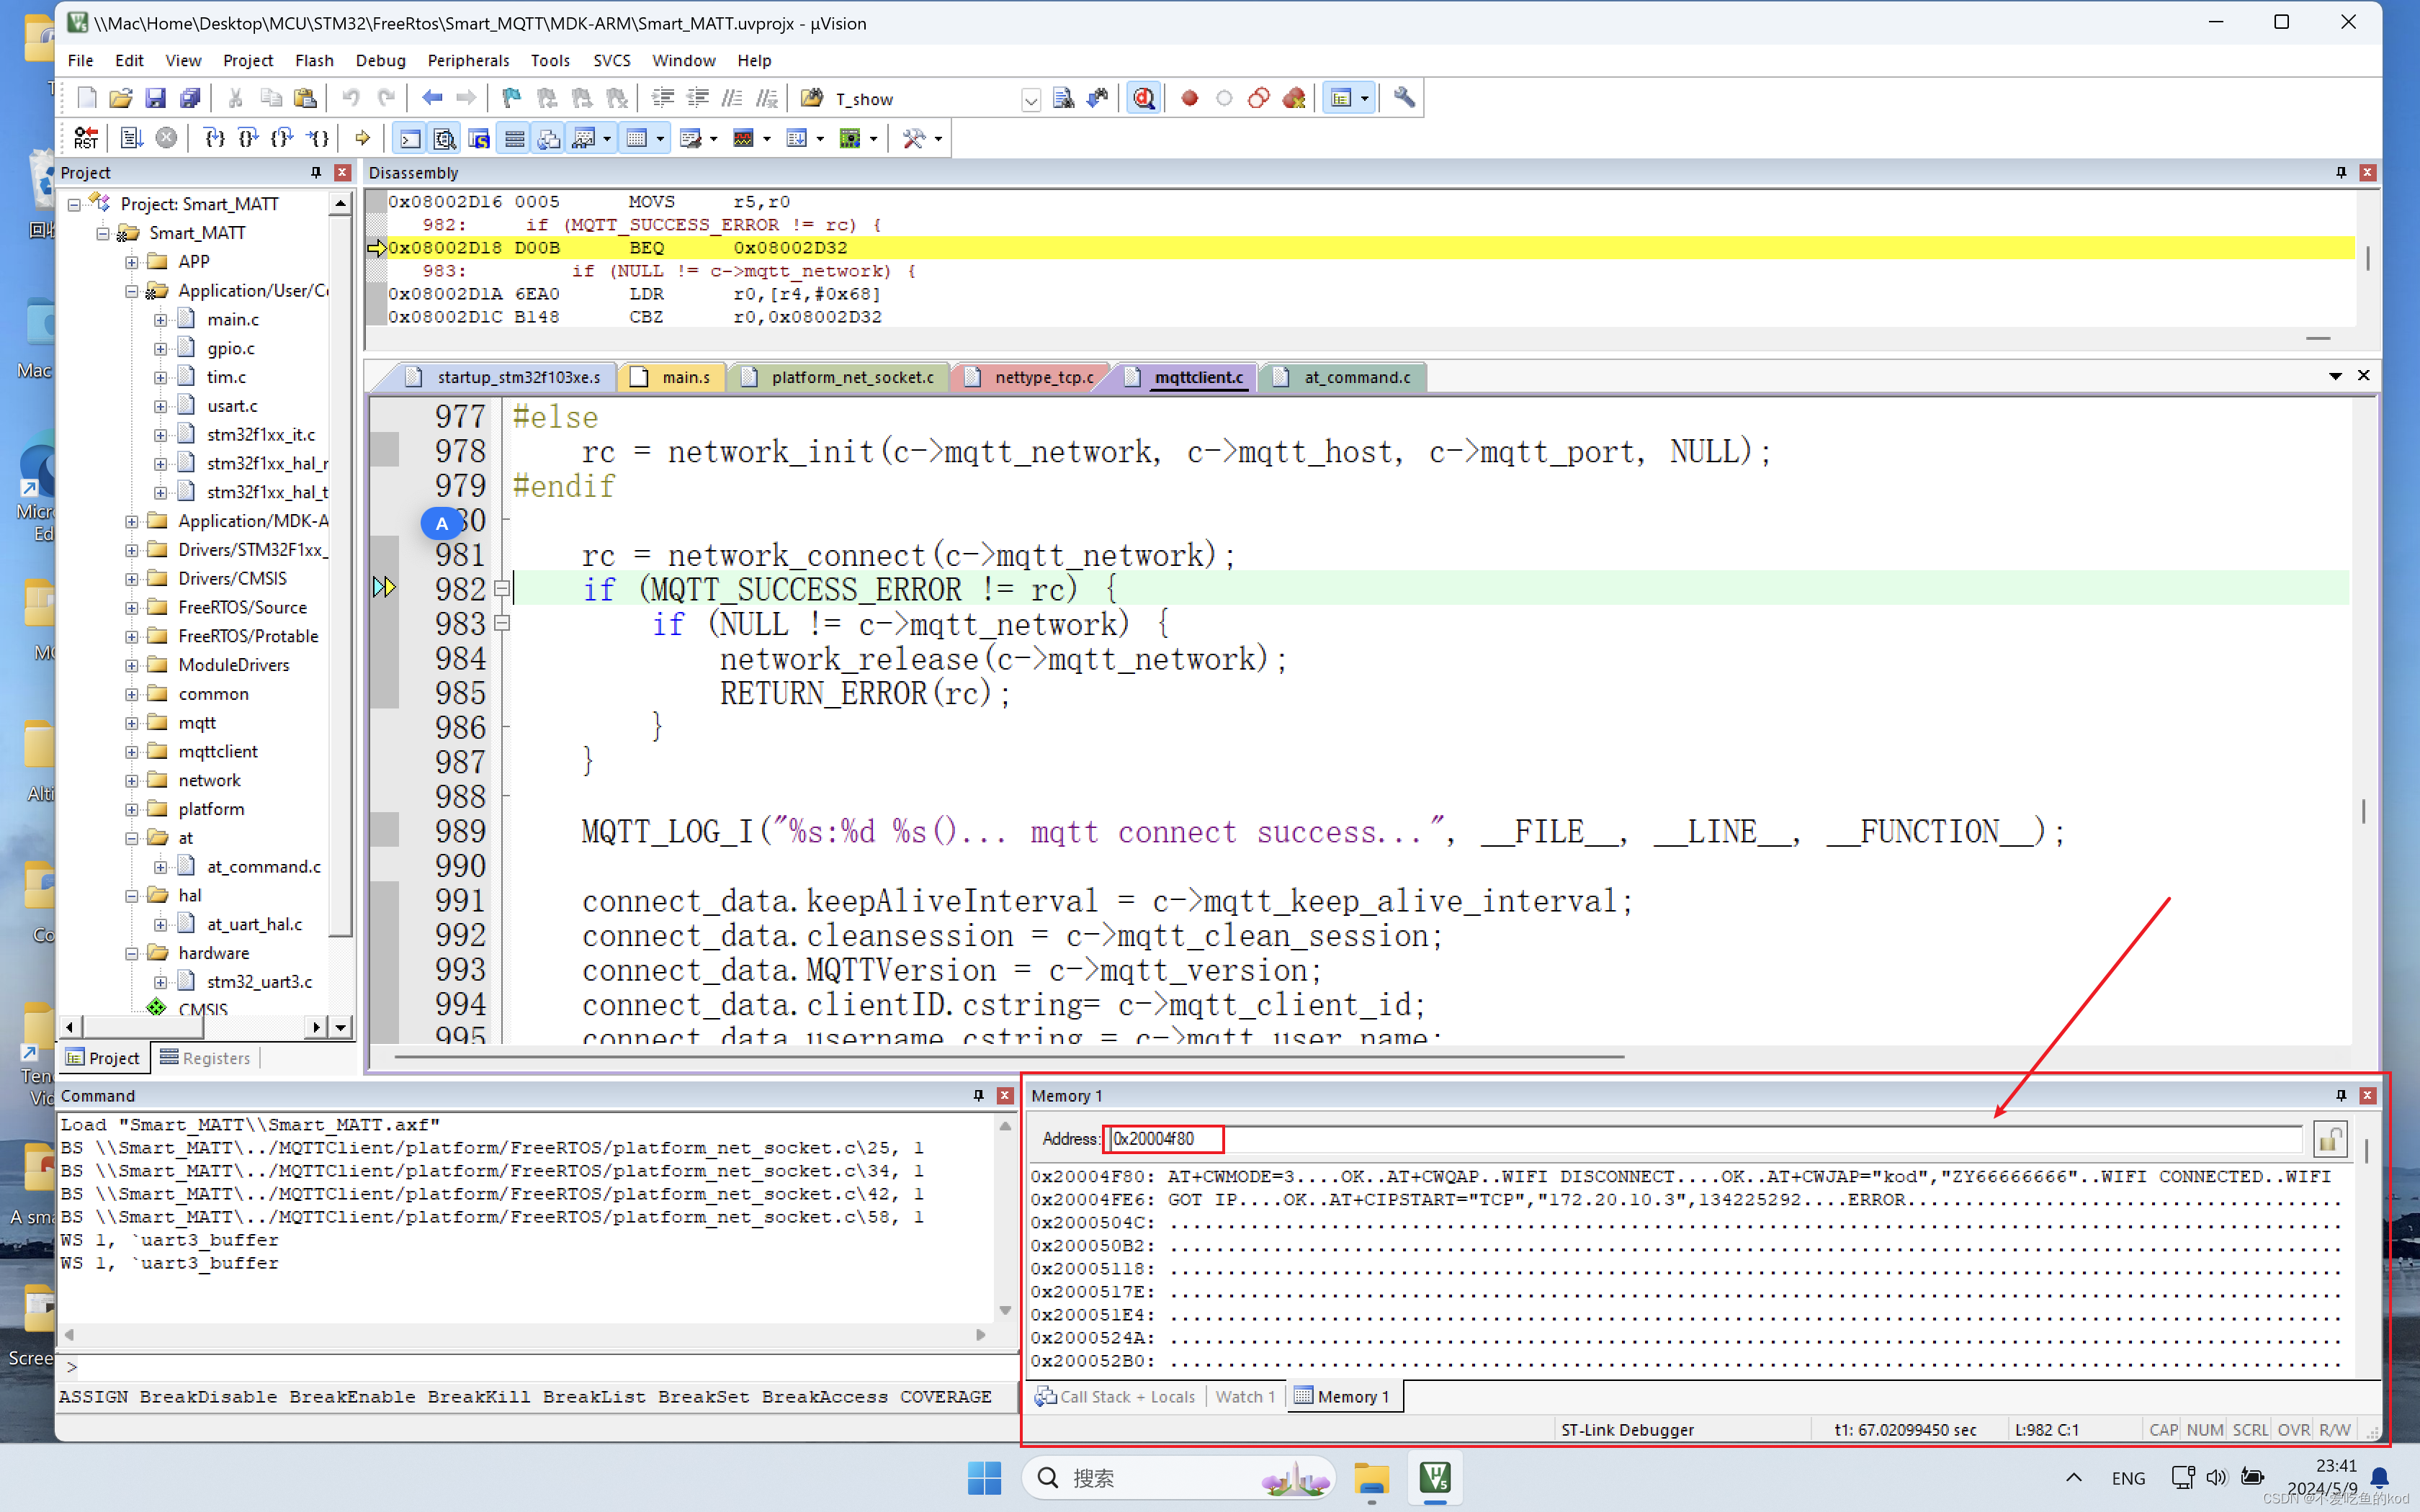Open the target selection dropdown beside T_show
Image resolution: width=2420 pixels, height=1512 pixels.
1031,99
